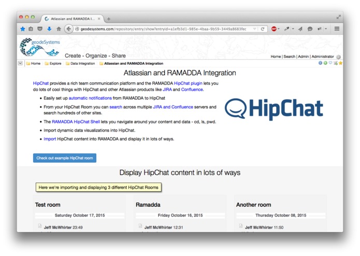
Task: Click the site identity globe icon
Action: click(x=77, y=29)
